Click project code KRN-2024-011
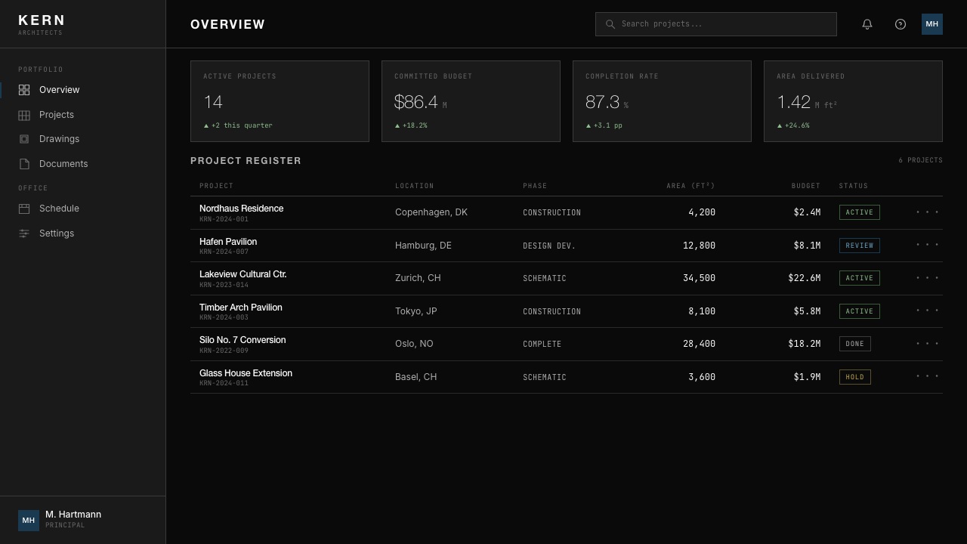 coord(224,383)
